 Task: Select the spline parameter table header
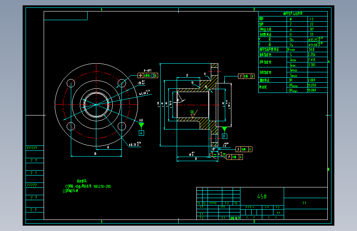click(293, 14)
